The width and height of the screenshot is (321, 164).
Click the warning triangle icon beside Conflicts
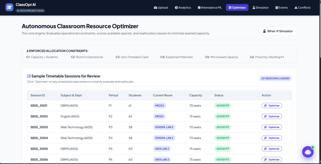click(296, 8)
